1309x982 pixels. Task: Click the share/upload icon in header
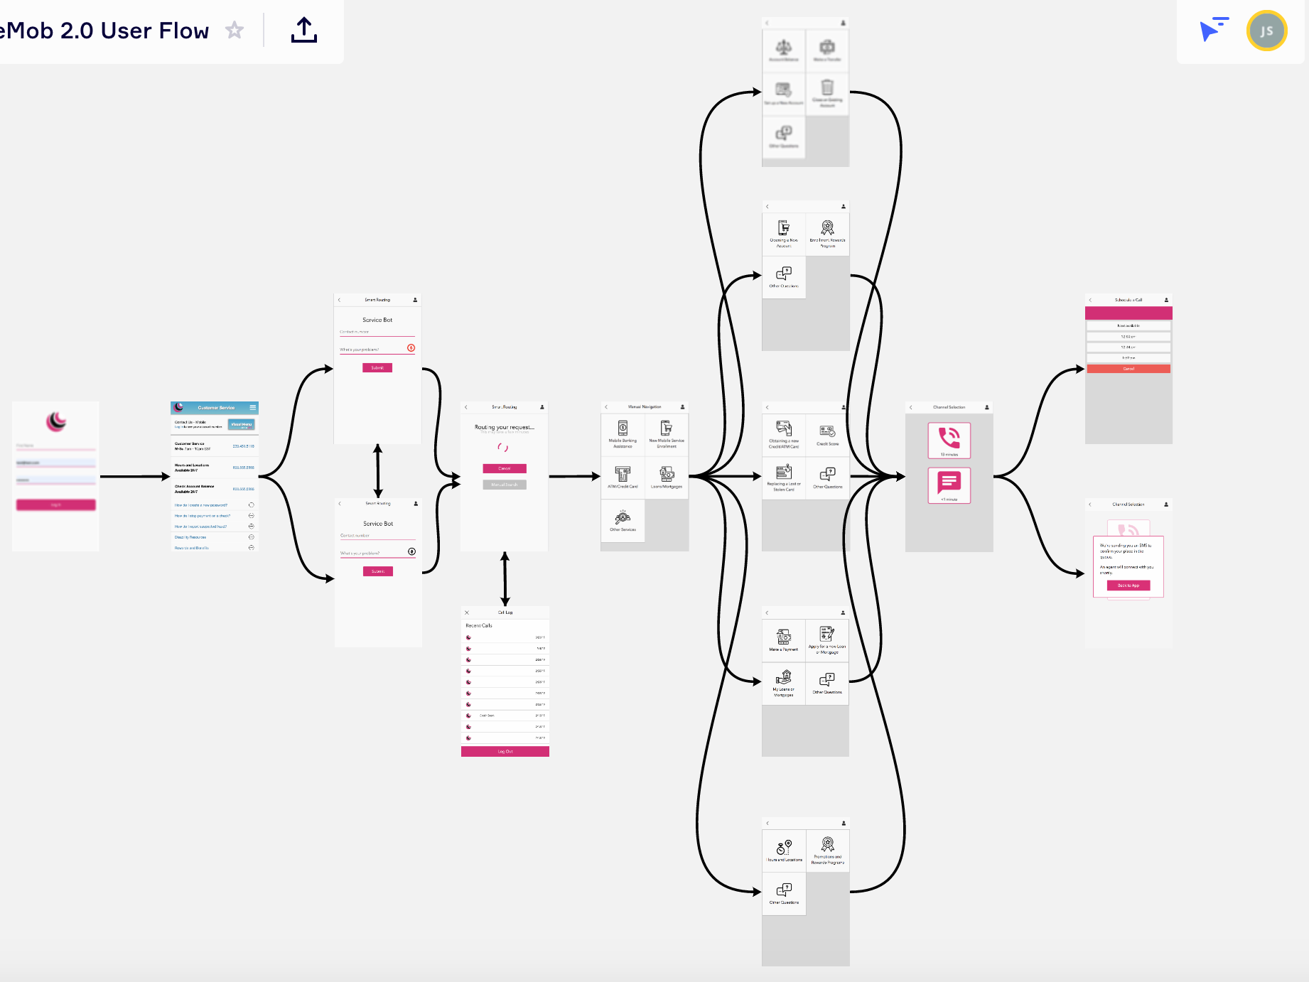(x=304, y=30)
